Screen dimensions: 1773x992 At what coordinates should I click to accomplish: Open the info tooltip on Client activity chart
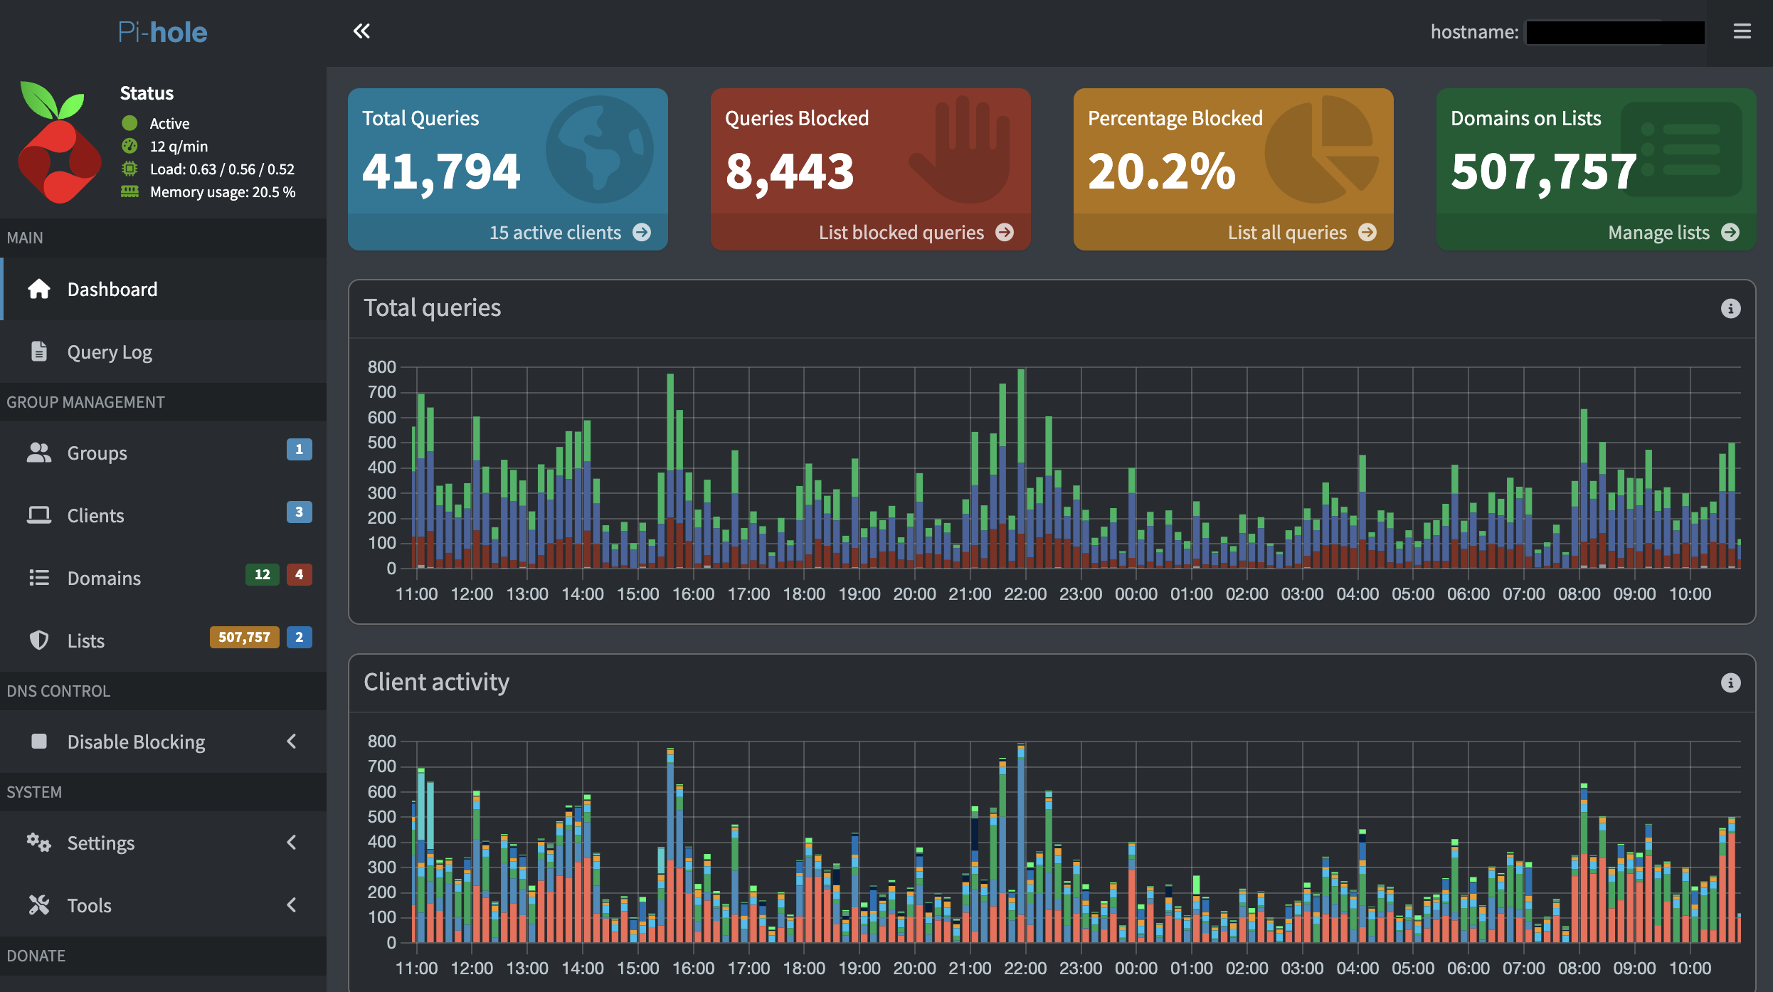tap(1729, 682)
